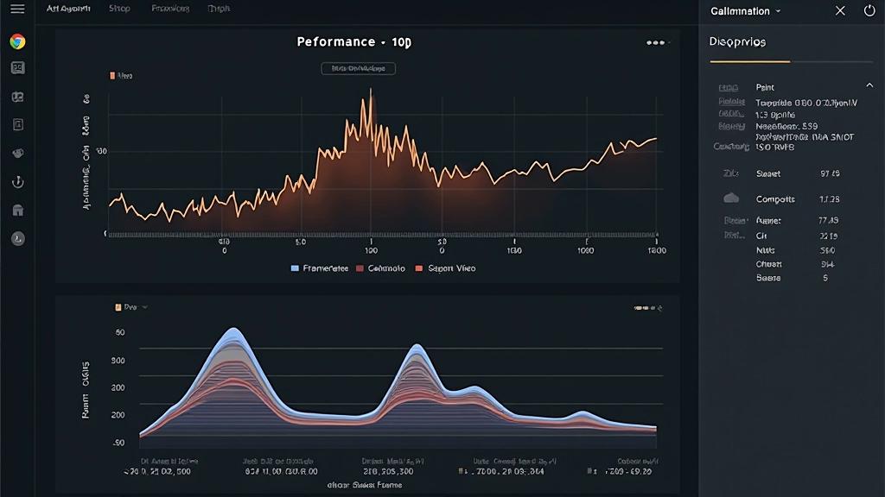Screen dimensions: 885x497
Task: Open the Gallmnation dropdown in the right panel header
Action: [746, 11]
